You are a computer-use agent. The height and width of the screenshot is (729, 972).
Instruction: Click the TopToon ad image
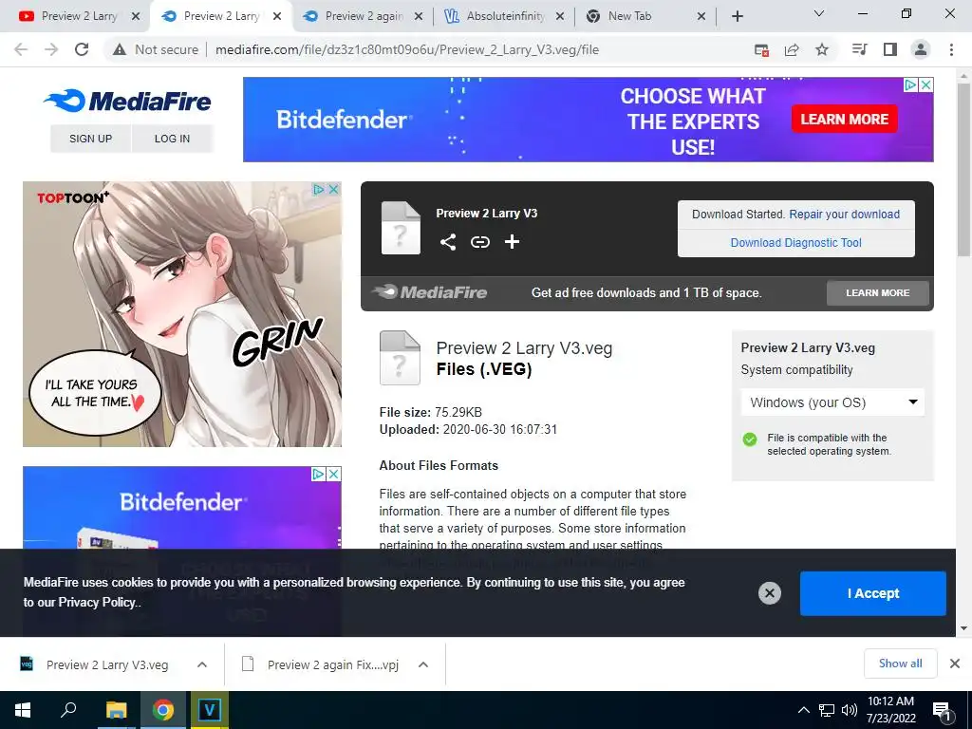point(181,313)
